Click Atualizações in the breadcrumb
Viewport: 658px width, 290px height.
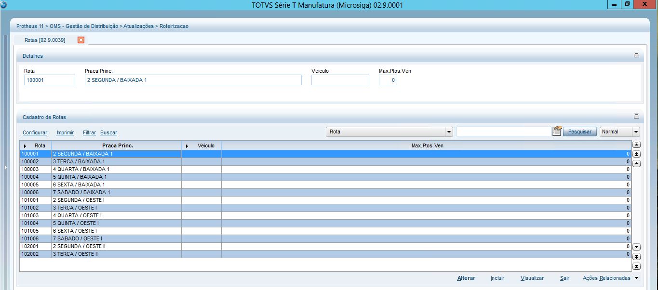click(139, 26)
